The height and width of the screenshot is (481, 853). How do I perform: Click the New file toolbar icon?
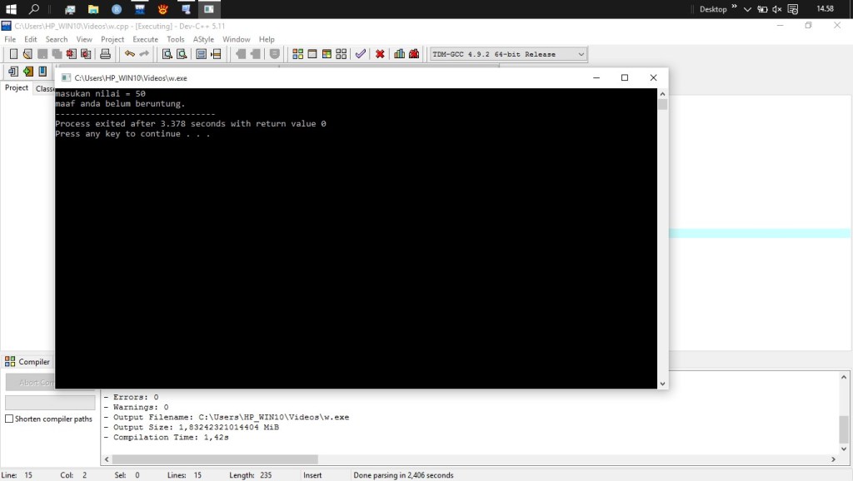[13, 54]
